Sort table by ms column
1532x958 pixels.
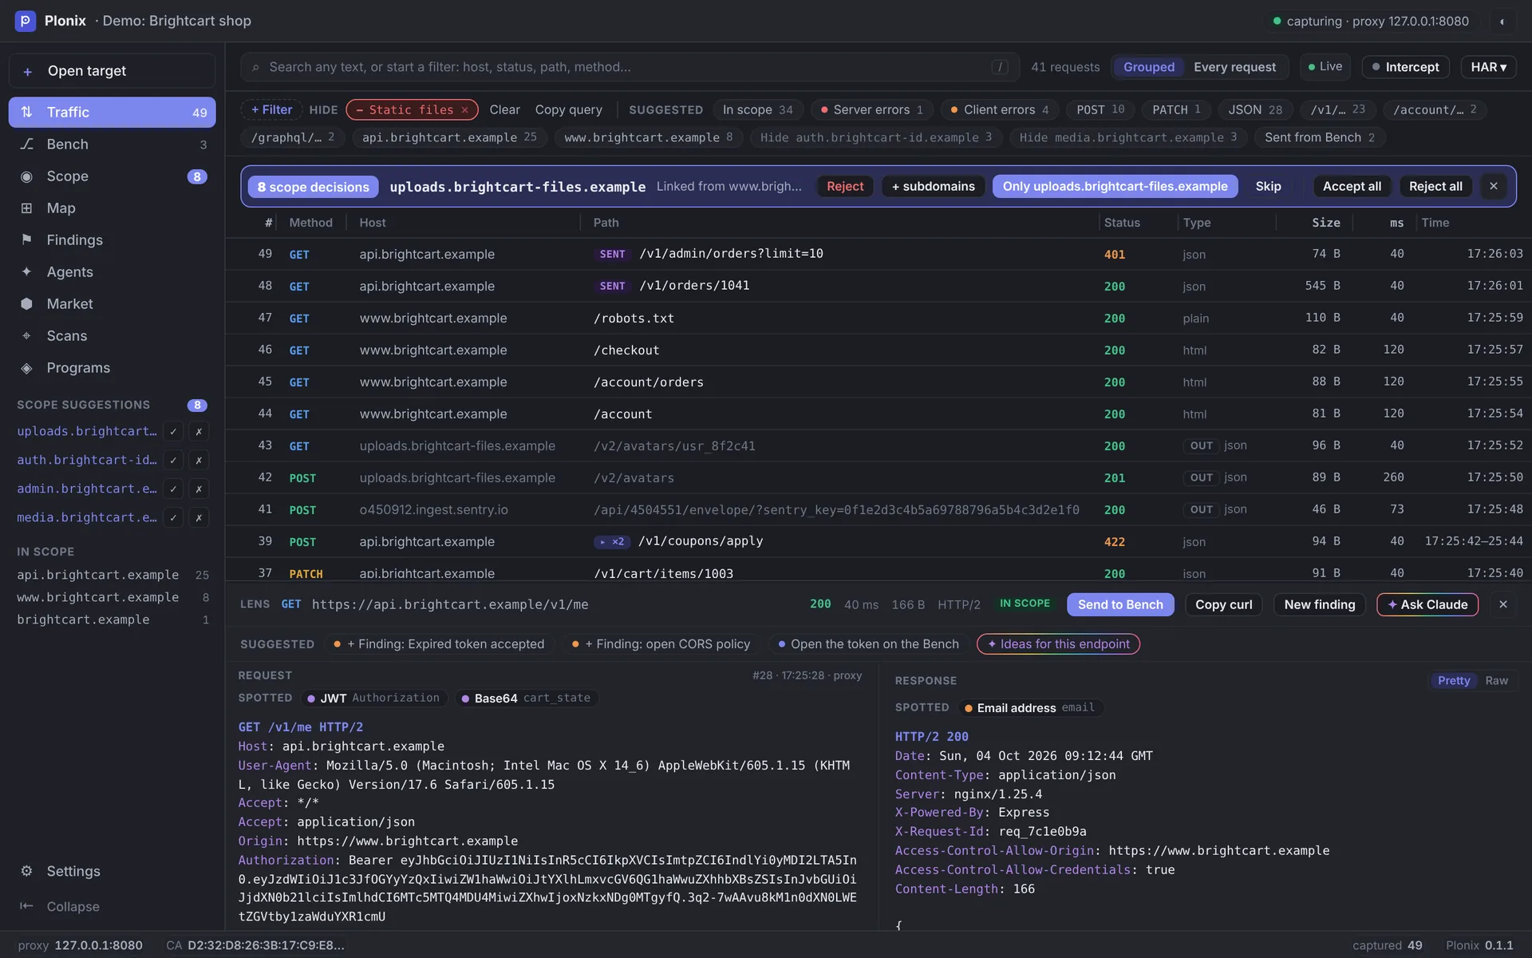1396,223
